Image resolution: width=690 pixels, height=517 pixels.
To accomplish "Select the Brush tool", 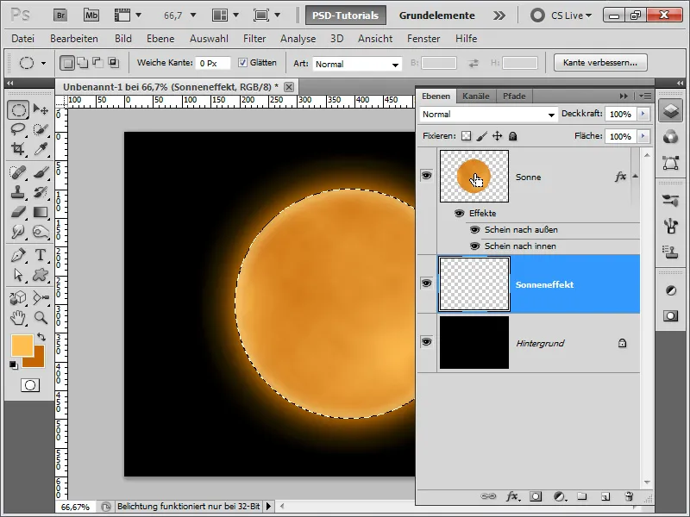I will pos(41,171).
